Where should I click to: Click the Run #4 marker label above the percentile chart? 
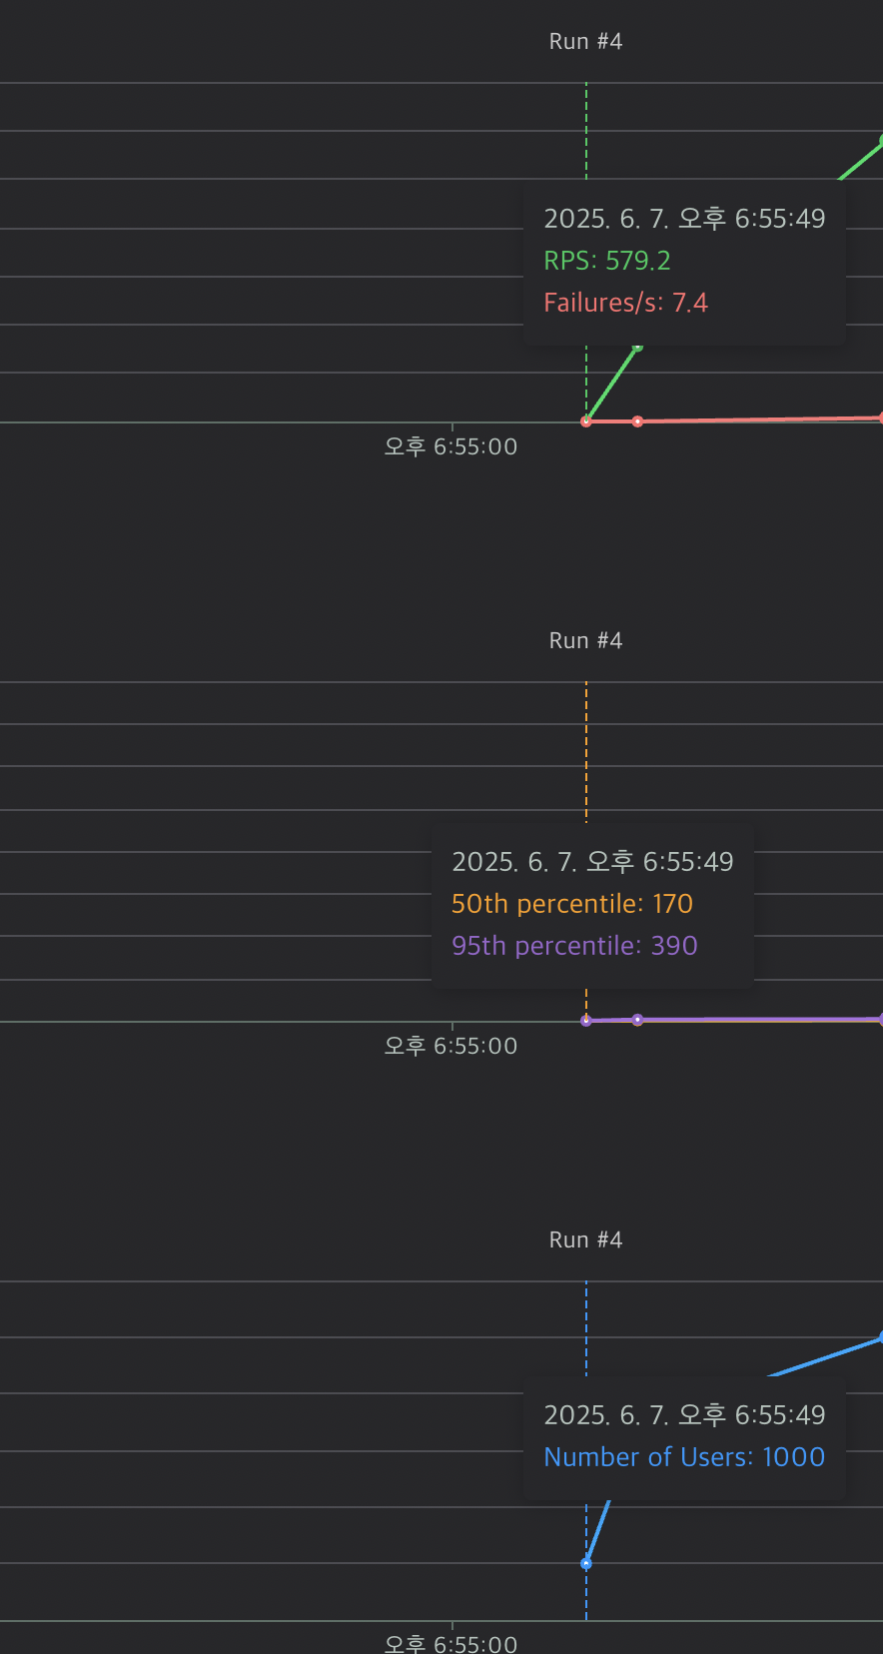(x=585, y=640)
